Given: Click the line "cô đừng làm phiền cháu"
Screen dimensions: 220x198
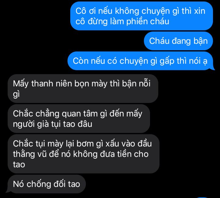Looking at the screenshot, I should [x=122, y=21].
